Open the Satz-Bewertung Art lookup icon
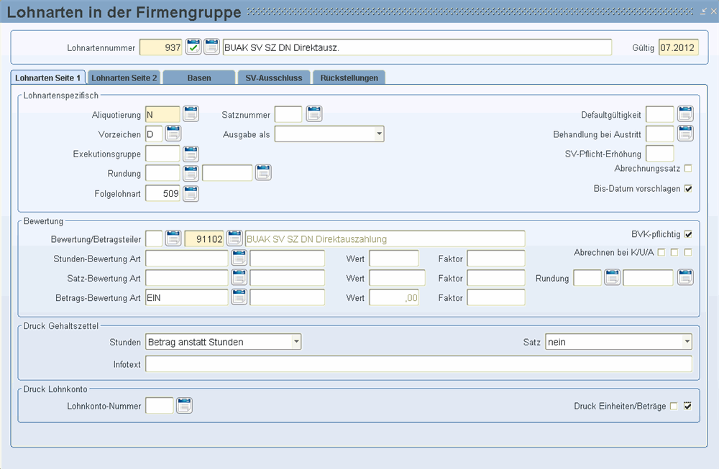Viewport: 719px width, 469px height. click(239, 277)
